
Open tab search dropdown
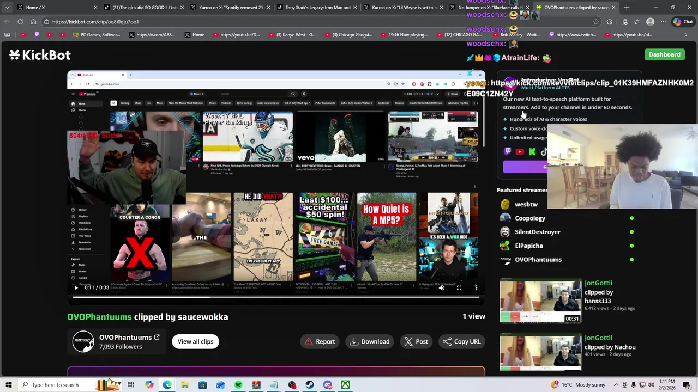point(7,7)
